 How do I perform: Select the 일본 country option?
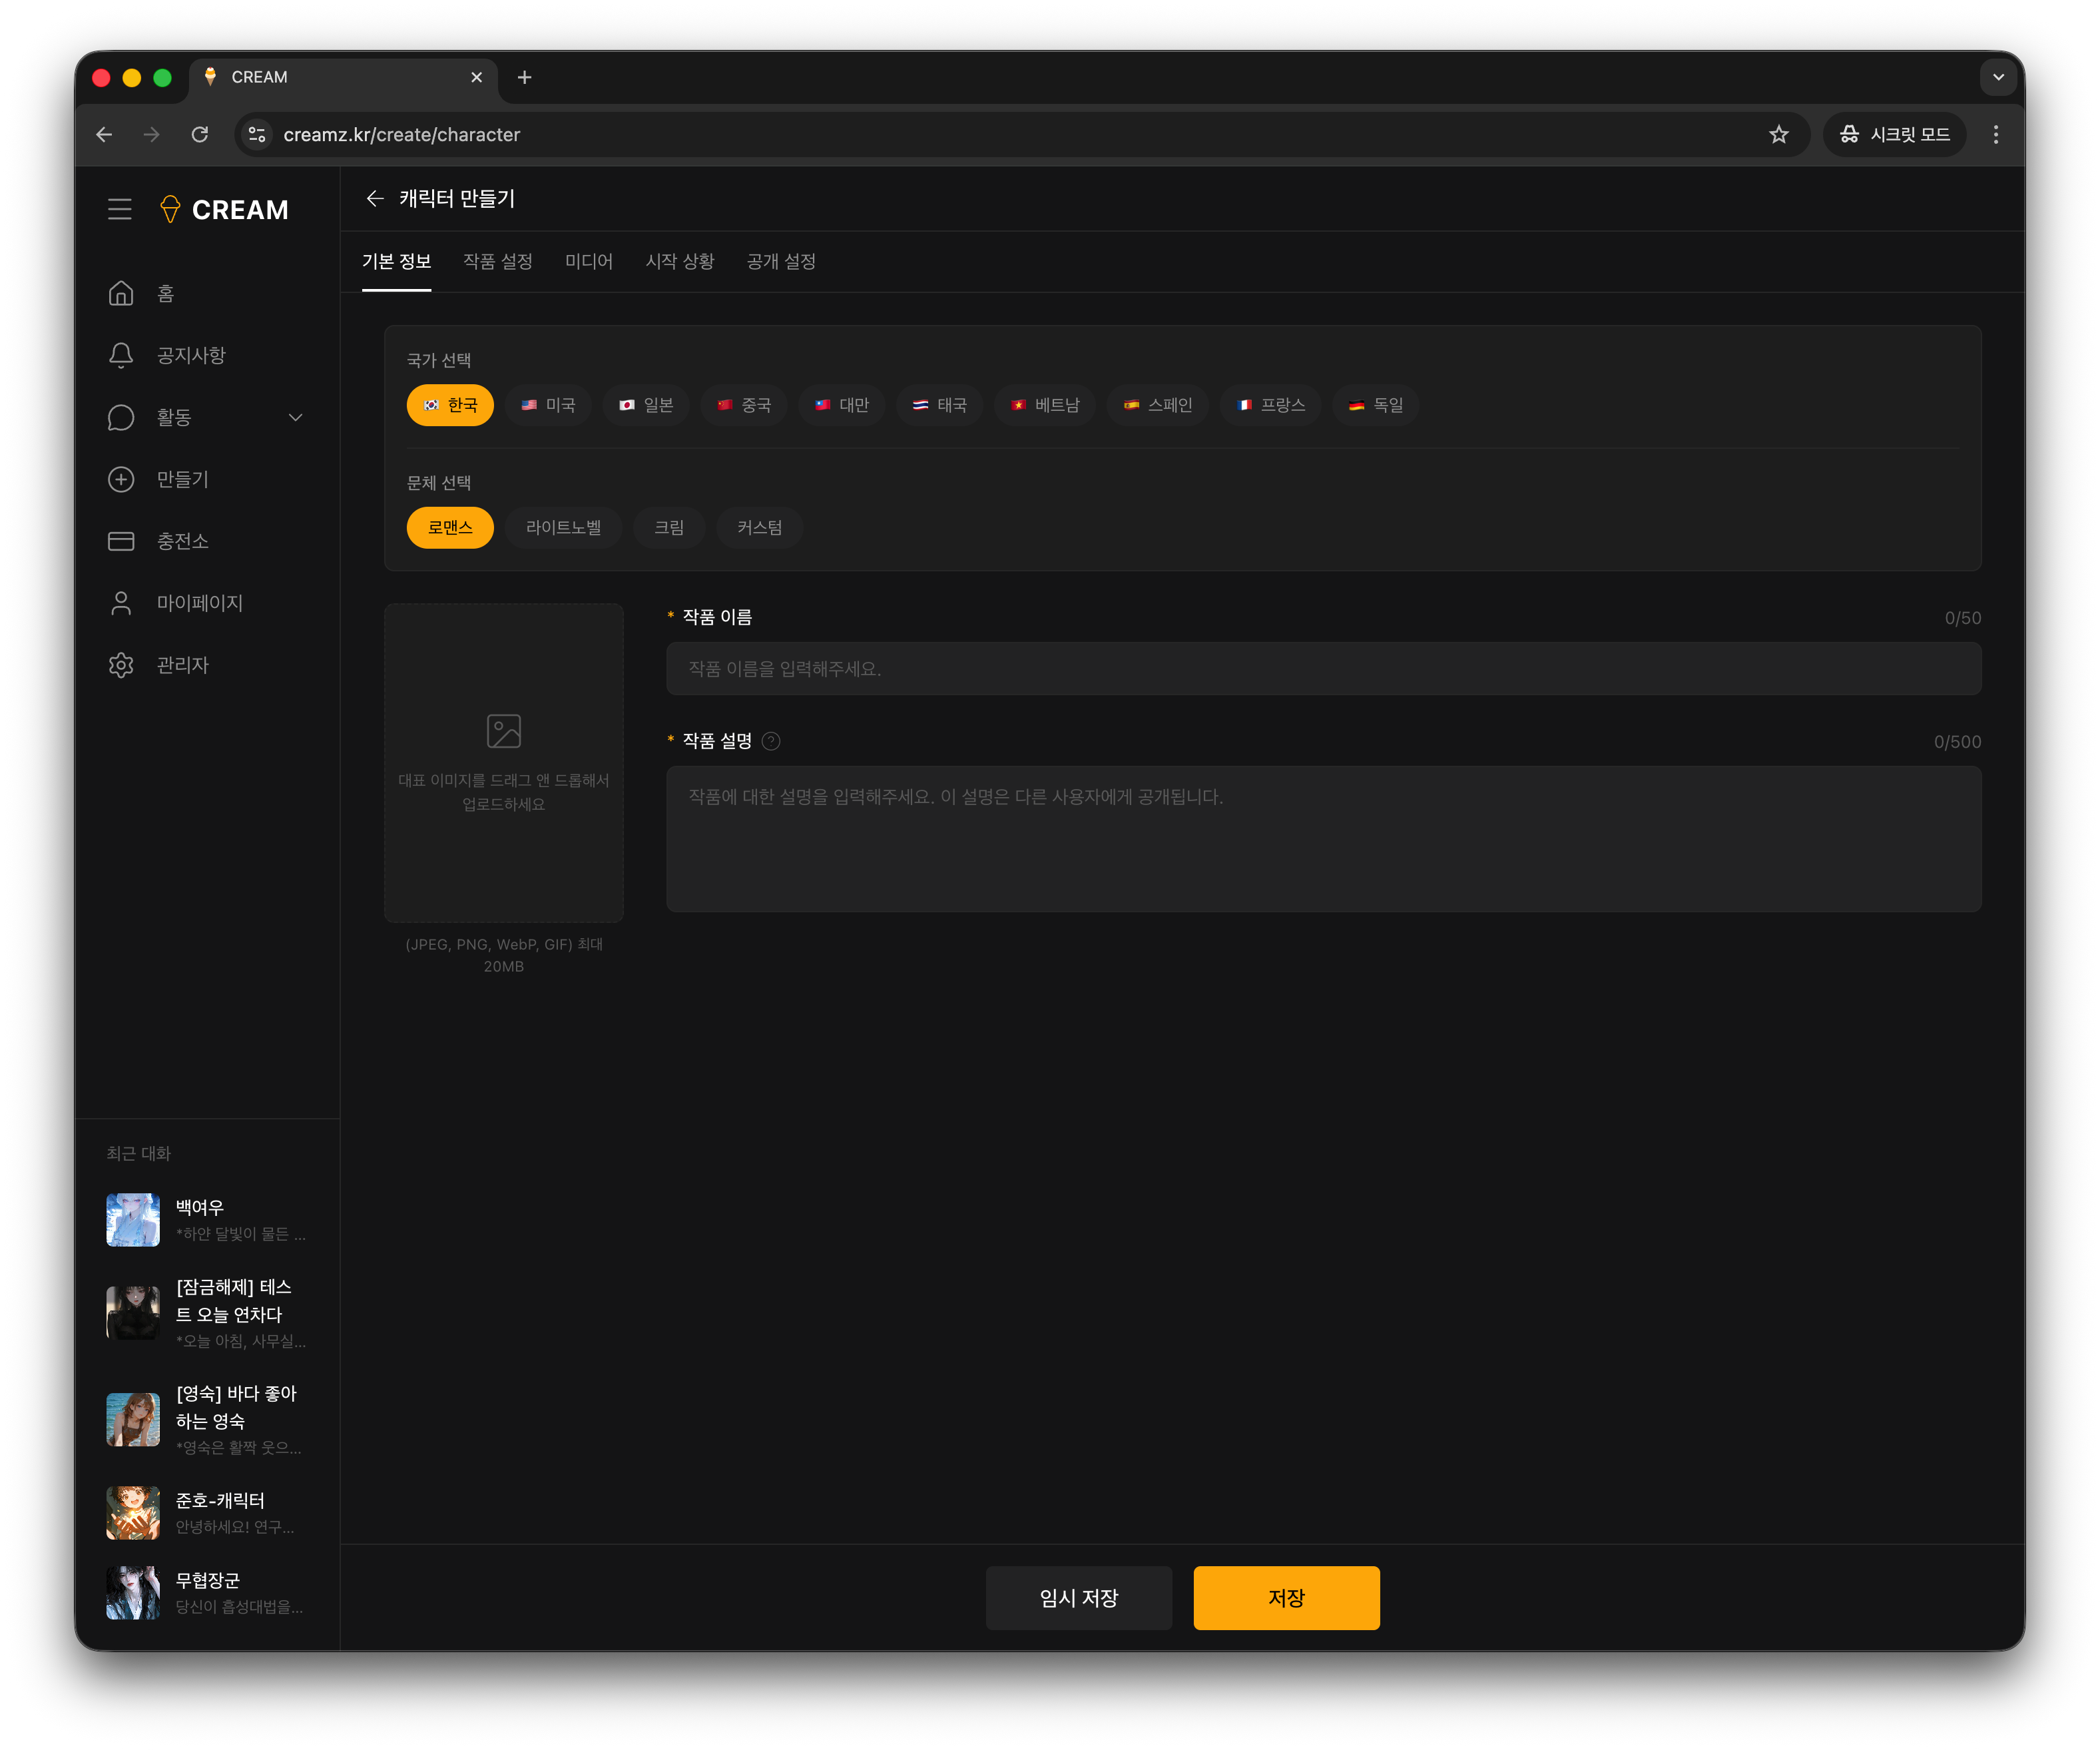(x=646, y=405)
